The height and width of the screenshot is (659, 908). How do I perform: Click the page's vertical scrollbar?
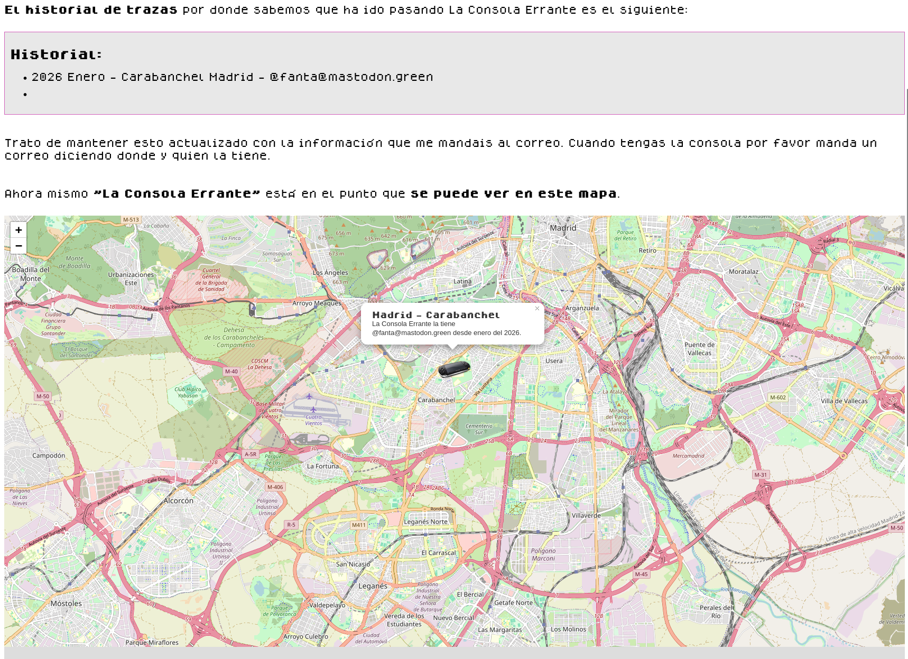click(x=906, y=264)
